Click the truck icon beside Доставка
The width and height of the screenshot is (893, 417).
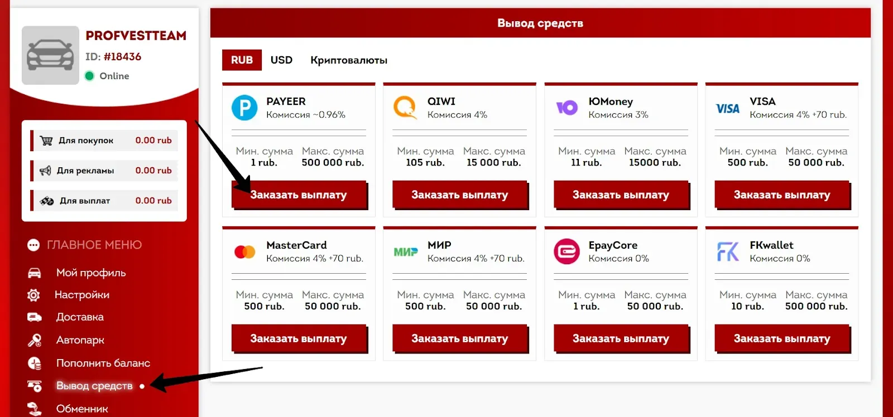point(34,317)
